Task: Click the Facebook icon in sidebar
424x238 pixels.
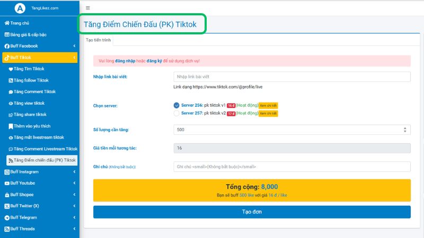Action: click(x=7, y=46)
